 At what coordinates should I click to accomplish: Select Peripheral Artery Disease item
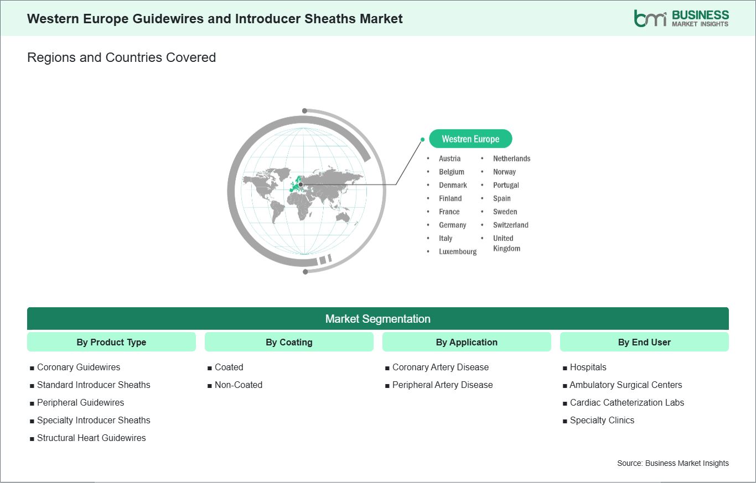click(442, 385)
